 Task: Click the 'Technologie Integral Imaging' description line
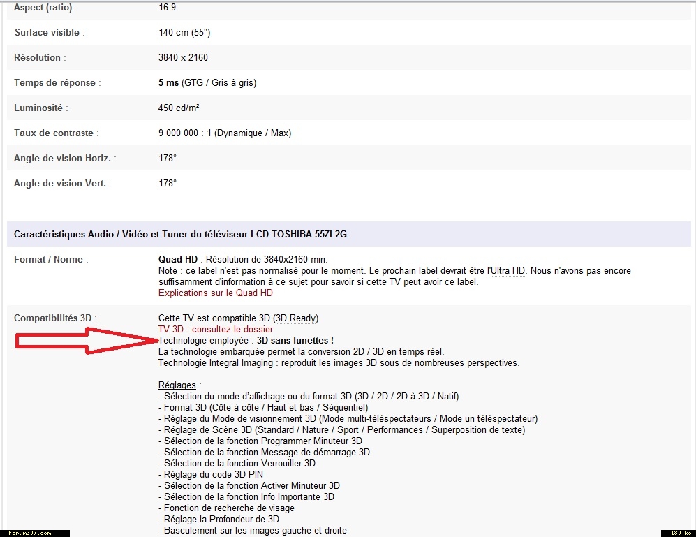point(338,362)
